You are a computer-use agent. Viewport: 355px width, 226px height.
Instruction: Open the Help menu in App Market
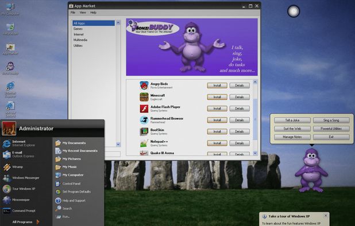[x=93, y=13]
